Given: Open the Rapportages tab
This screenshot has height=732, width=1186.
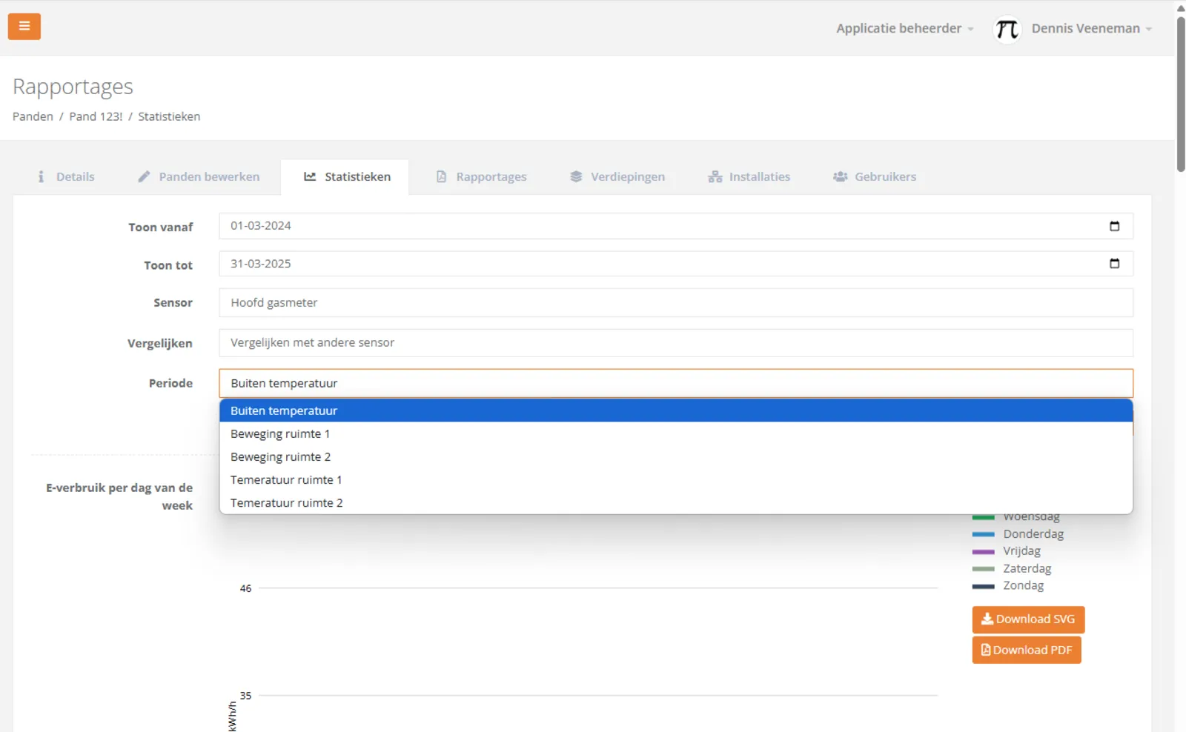Looking at the screenshot, I should tap(481, 176).
